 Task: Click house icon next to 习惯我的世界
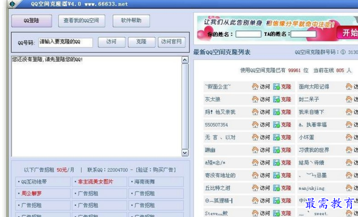pyautogui.click(x=349, y=150)
